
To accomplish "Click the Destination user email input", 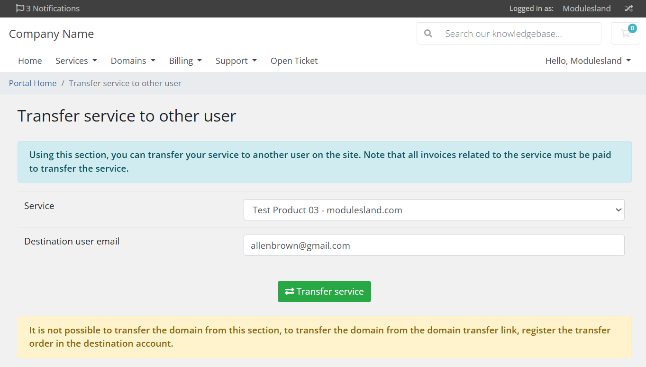I will point(434,245).
